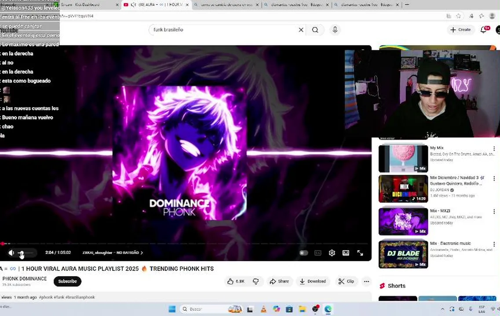The height and width of the screenshot is (316, 500).
Task: Dislike the video
Action: [256, 281]
